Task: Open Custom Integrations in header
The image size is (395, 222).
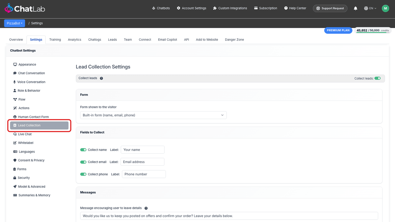Action: 230,8
